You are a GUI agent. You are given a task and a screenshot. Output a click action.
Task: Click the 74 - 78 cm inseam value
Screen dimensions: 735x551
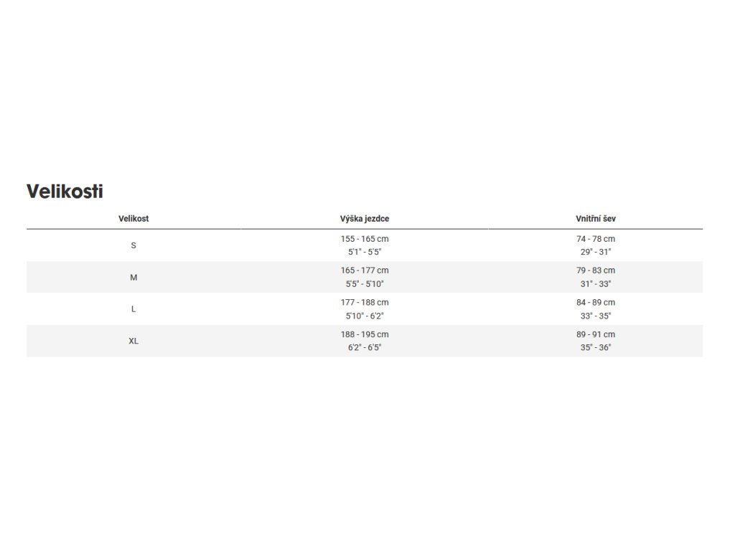point(596,239)
